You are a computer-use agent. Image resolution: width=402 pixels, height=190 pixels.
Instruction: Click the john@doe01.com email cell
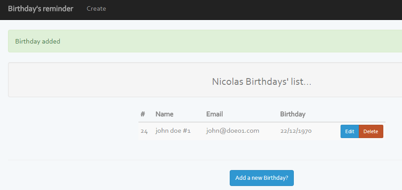click(x=232, y=131)
